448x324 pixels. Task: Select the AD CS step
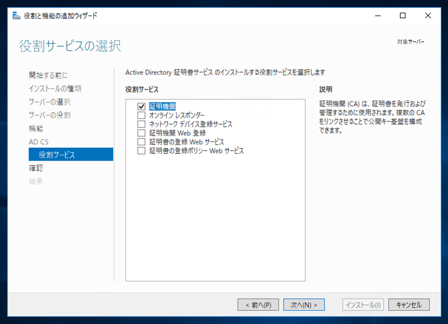[x=39, y=141]
